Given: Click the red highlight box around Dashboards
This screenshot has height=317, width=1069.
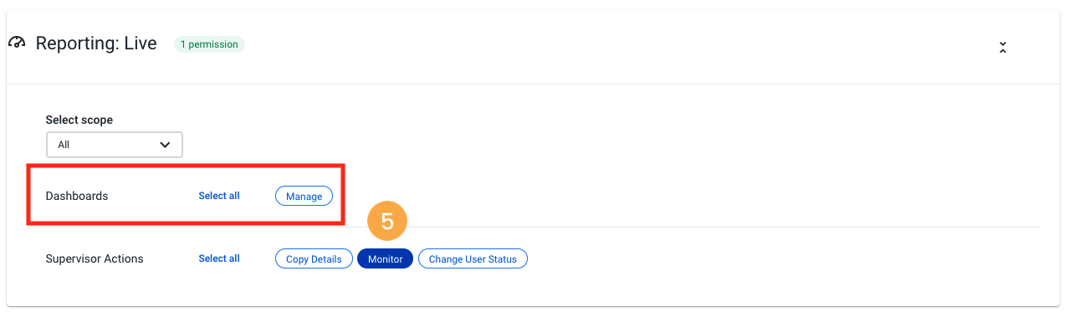Looking at the screenshot, I should 185,195.
